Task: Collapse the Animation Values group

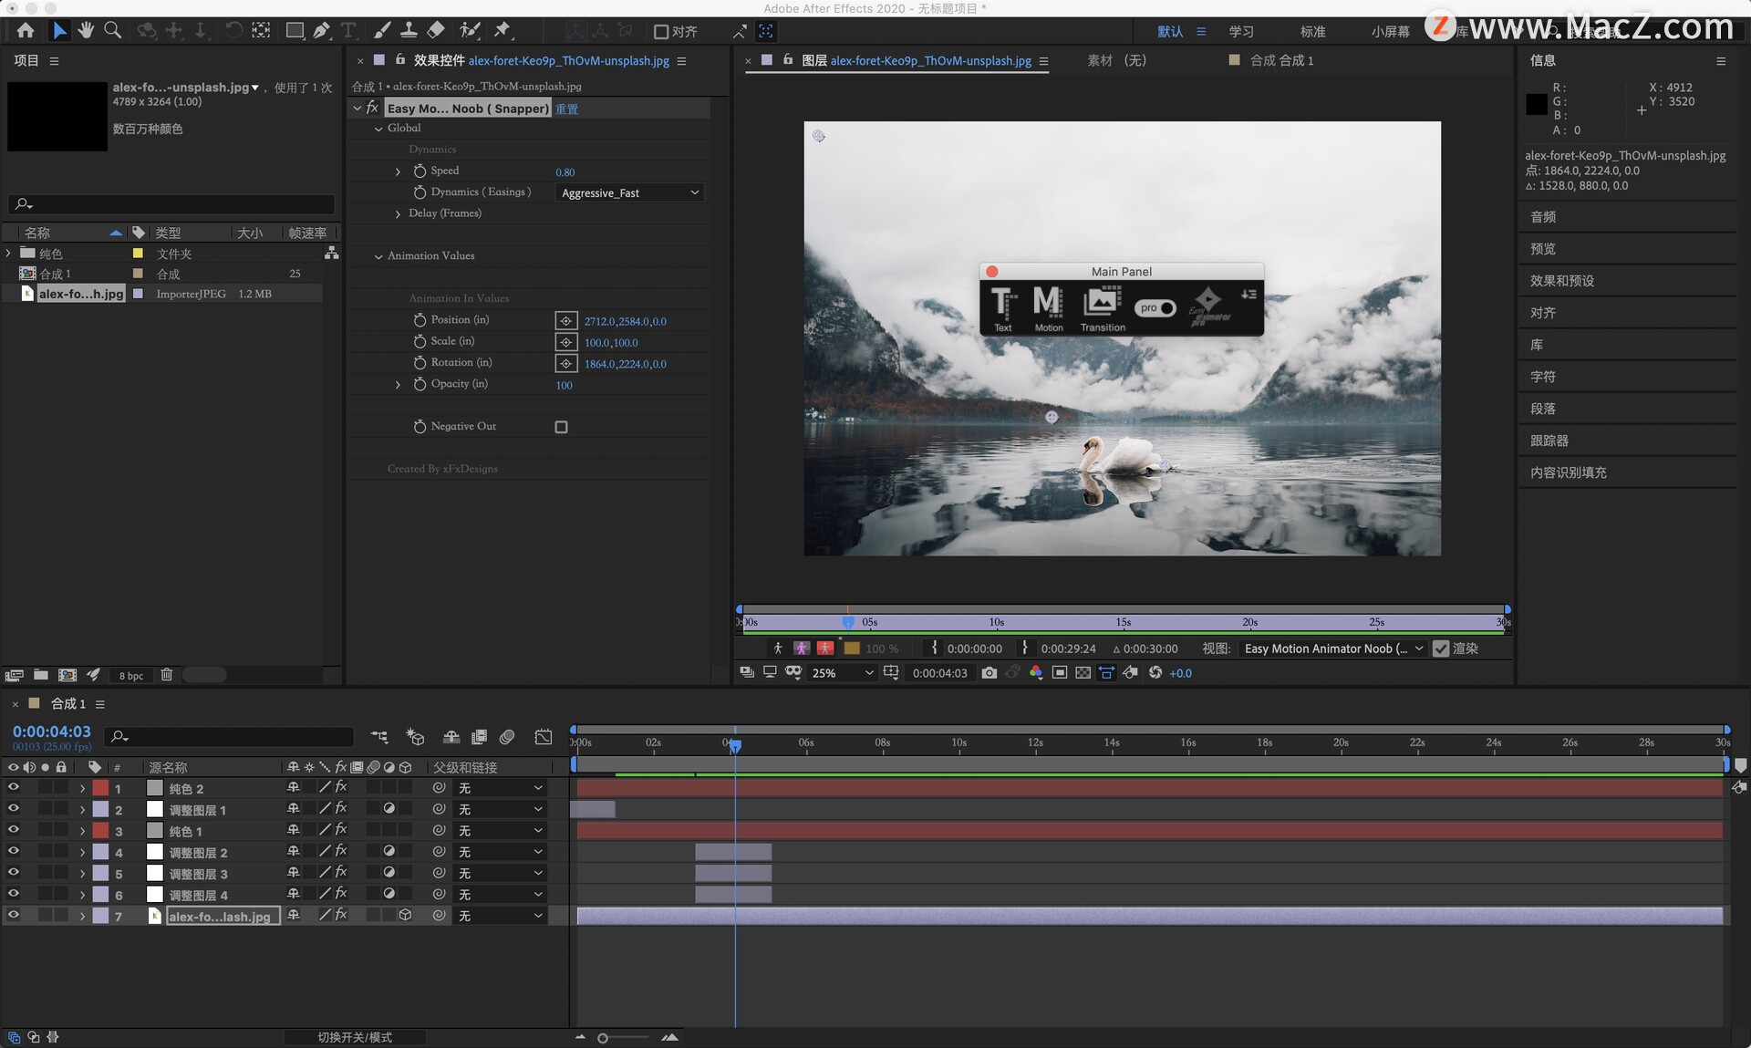Action: click(x=378, y=256)
